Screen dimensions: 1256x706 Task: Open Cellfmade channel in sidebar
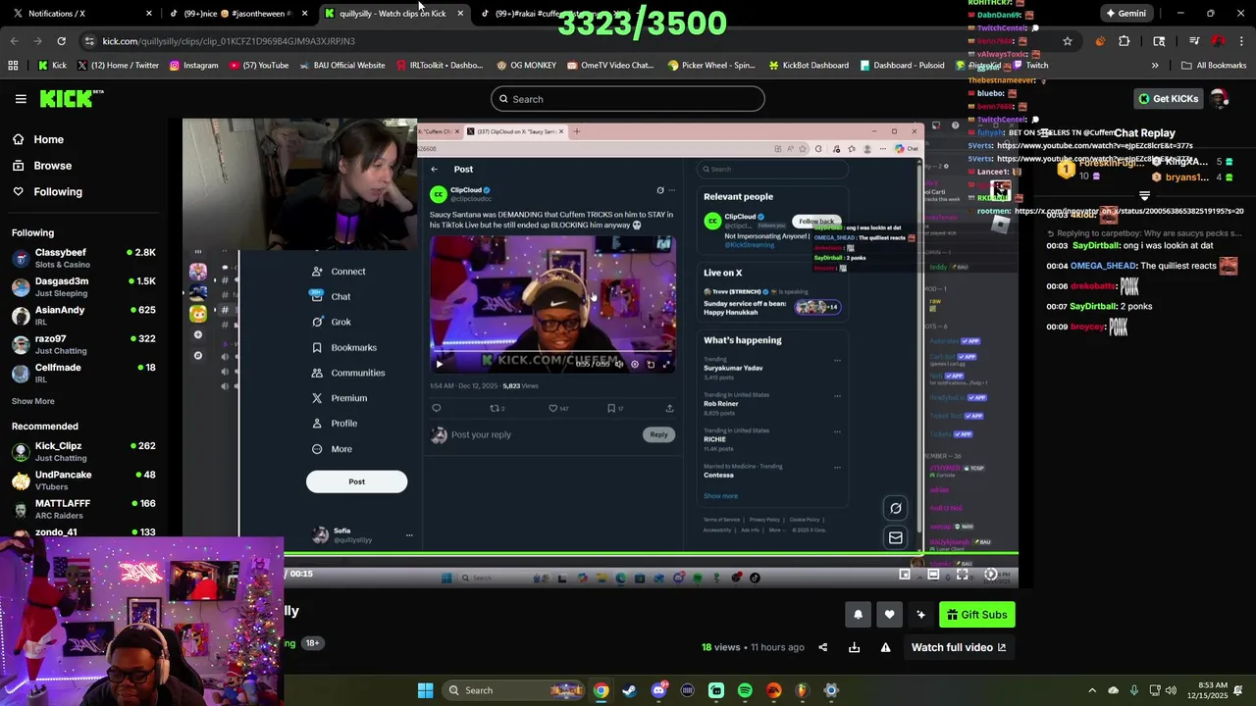[x=83, y=373]
